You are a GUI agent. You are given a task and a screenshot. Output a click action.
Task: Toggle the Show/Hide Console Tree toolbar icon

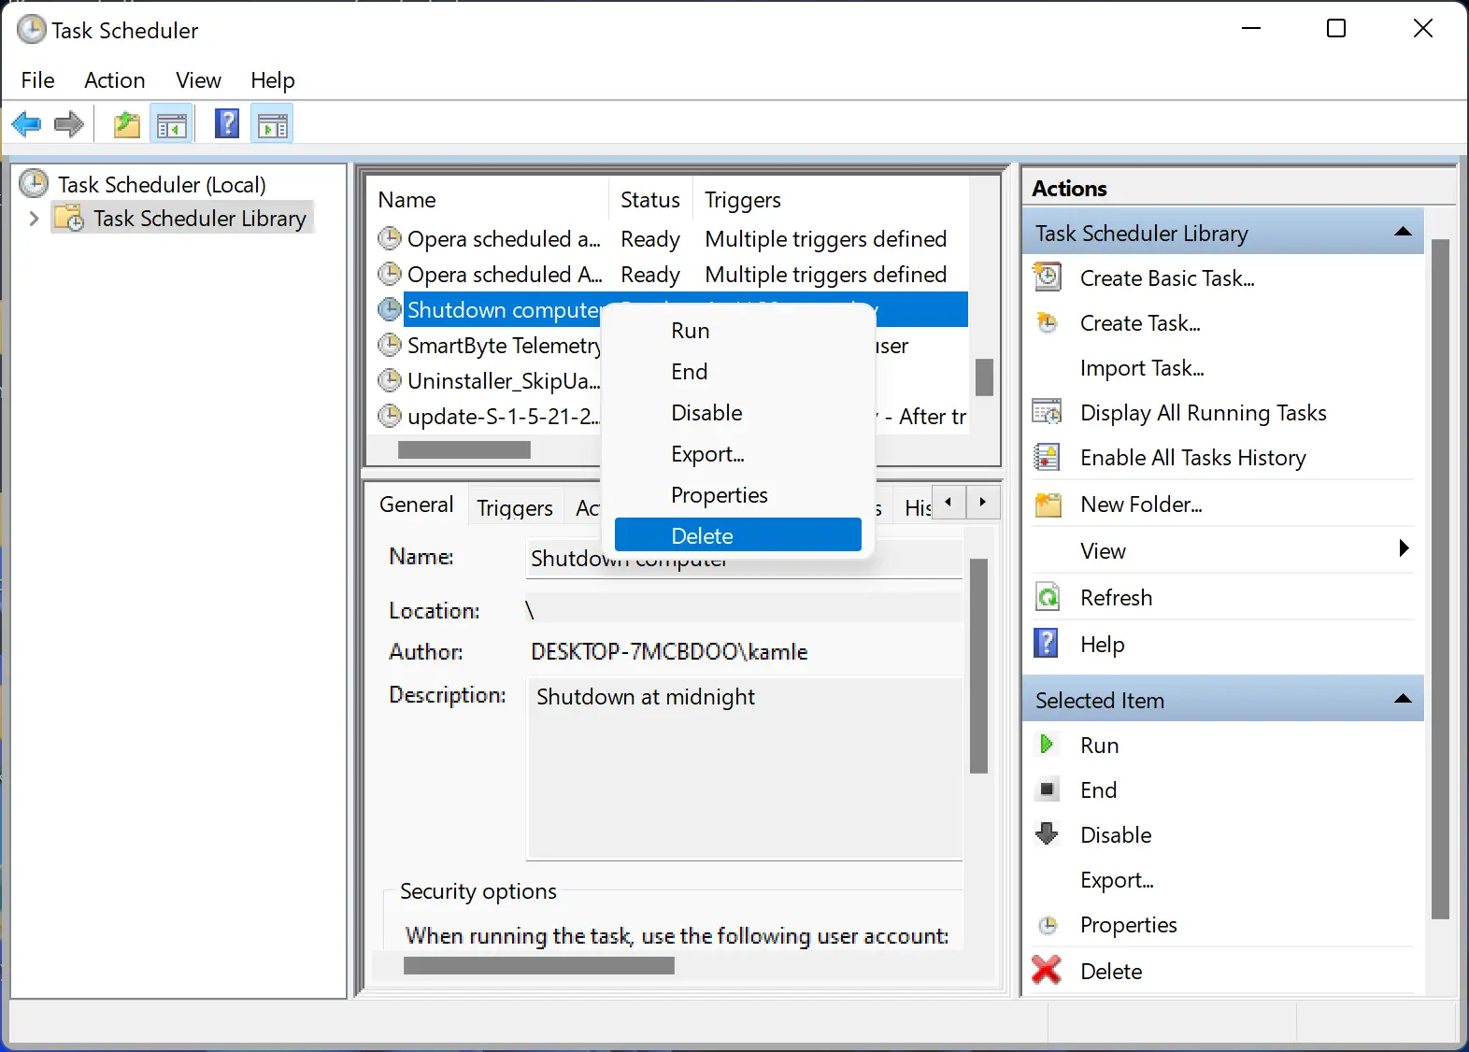(x=172, y=124)
